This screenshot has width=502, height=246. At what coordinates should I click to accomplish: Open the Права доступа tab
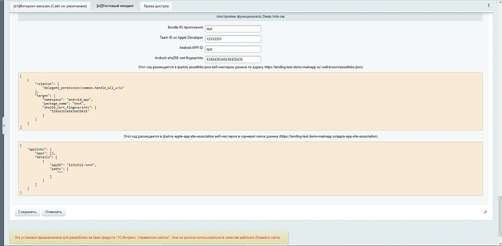tap(156, 6)
